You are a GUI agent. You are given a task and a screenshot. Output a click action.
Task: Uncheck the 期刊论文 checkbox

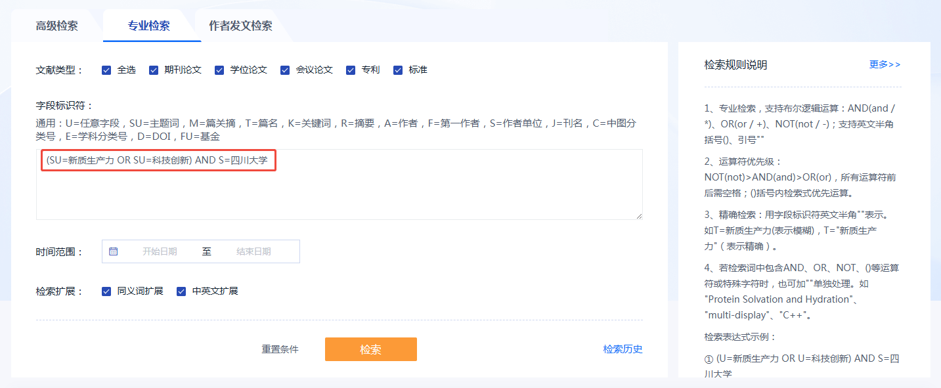coord(154,70)
